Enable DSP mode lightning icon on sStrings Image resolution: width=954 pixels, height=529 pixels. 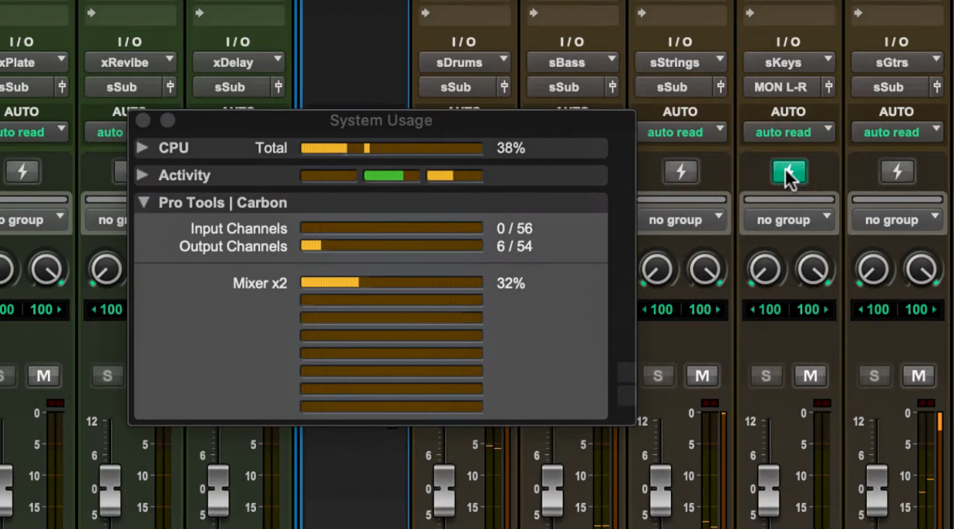click(681, 172)
